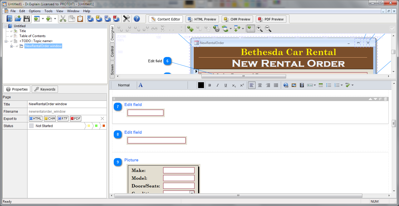This screenshot has width=399, height=206.
Task: Center align text
Action: tap(260, 85)
